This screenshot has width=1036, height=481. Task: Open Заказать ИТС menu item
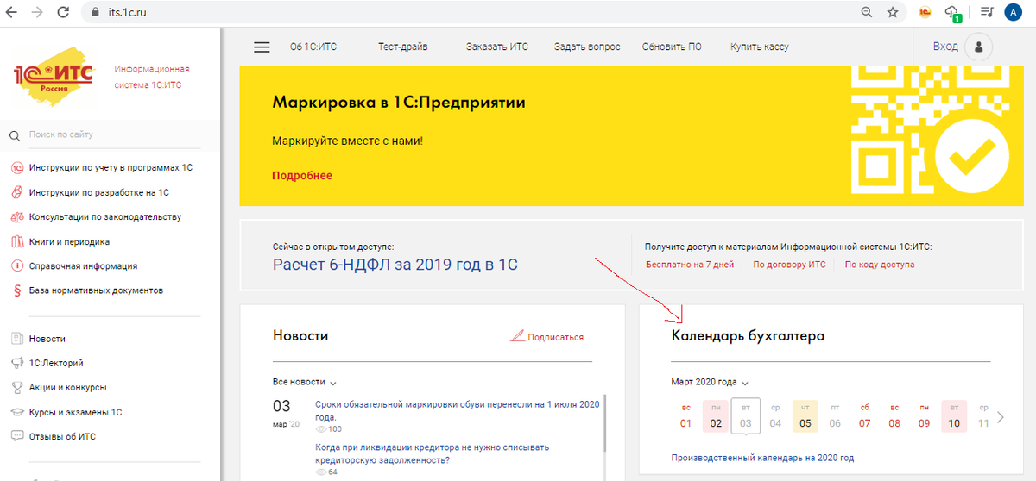496,47
